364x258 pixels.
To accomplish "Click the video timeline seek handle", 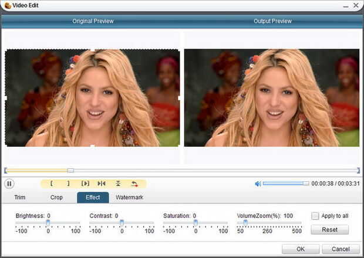I will pyautogui.click(x=70, y=171).
